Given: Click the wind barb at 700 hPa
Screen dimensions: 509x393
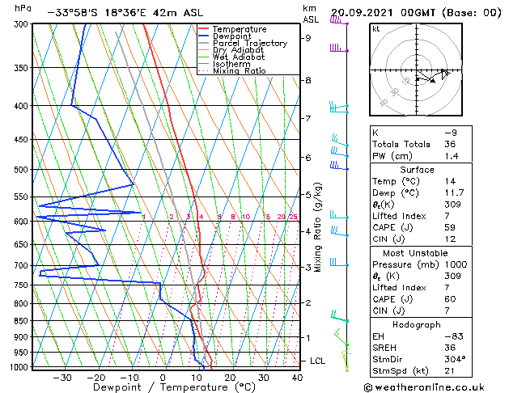Looking at the screenshot, I should tap(339, 262).
